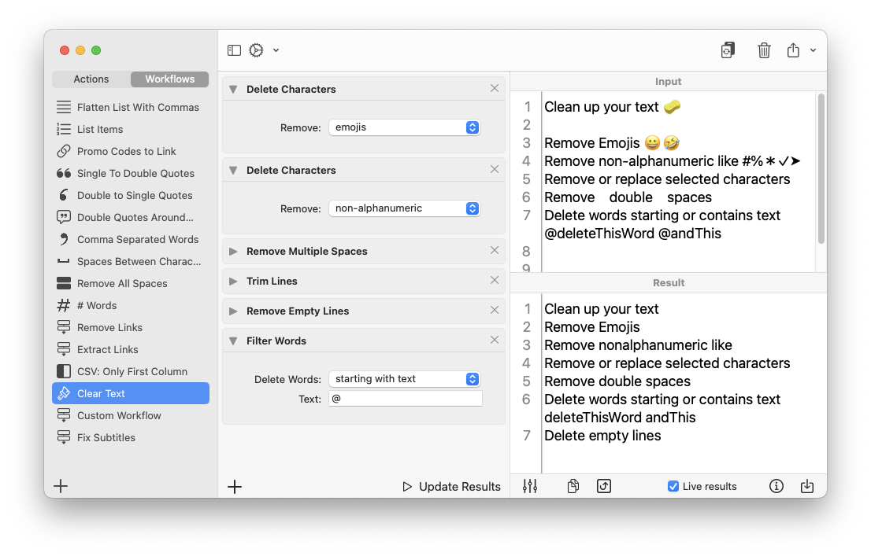The image size is (871, 556).
Task: Select Double to Single Quotes workflow
Action: (x=131, y=195)
